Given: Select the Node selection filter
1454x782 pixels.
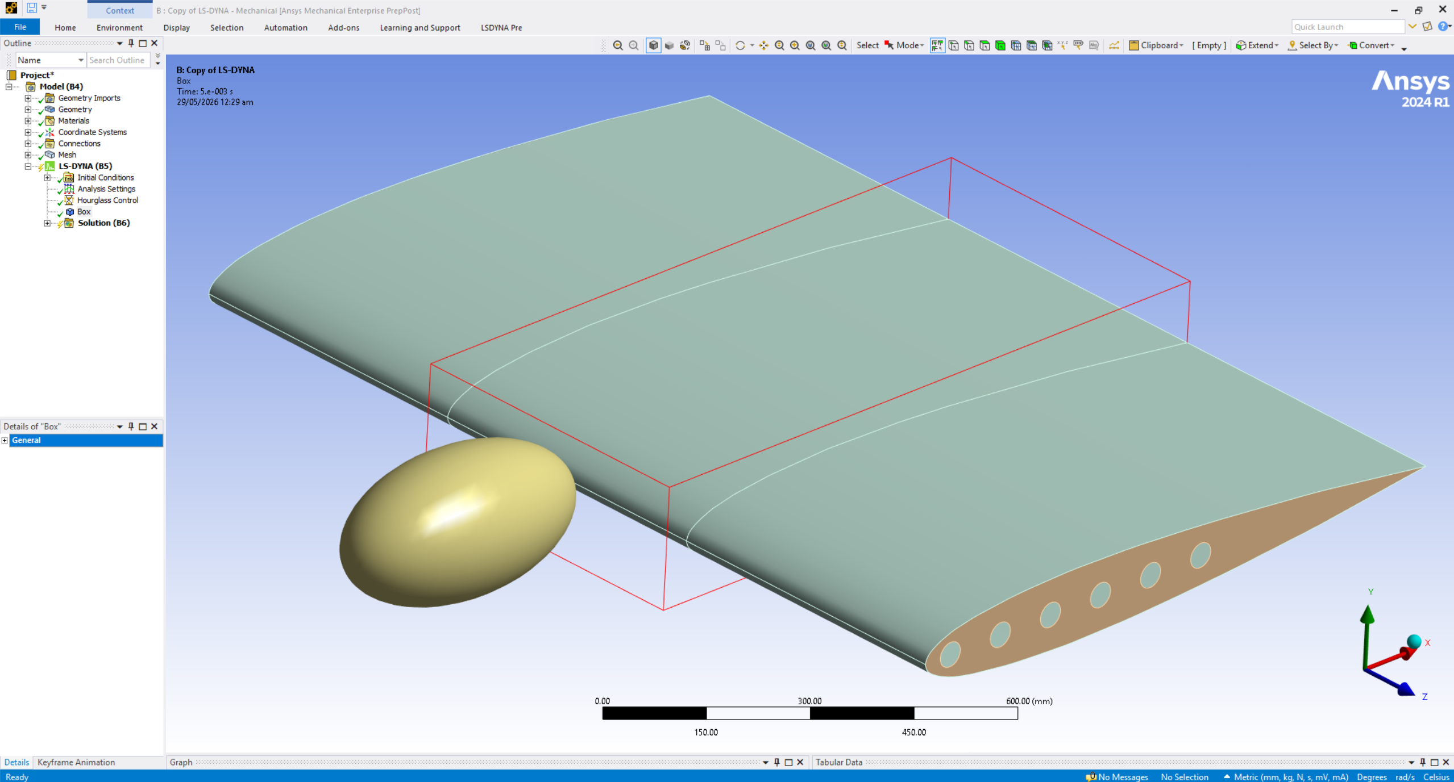Looking at the screenshot, I should click(x=1016, y=45).
